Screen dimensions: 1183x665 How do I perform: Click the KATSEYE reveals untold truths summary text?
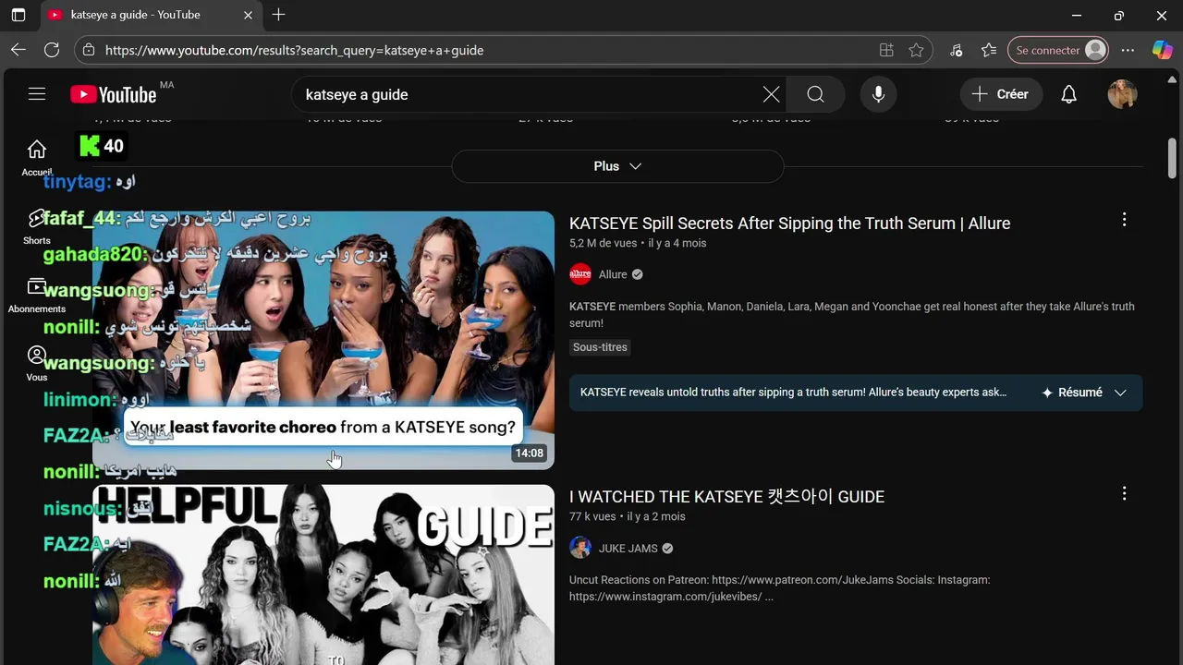click(x=794, y=393)
